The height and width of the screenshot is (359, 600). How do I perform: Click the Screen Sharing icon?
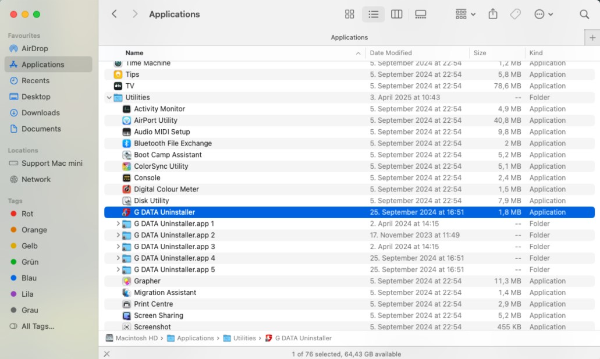pos(126,316)
